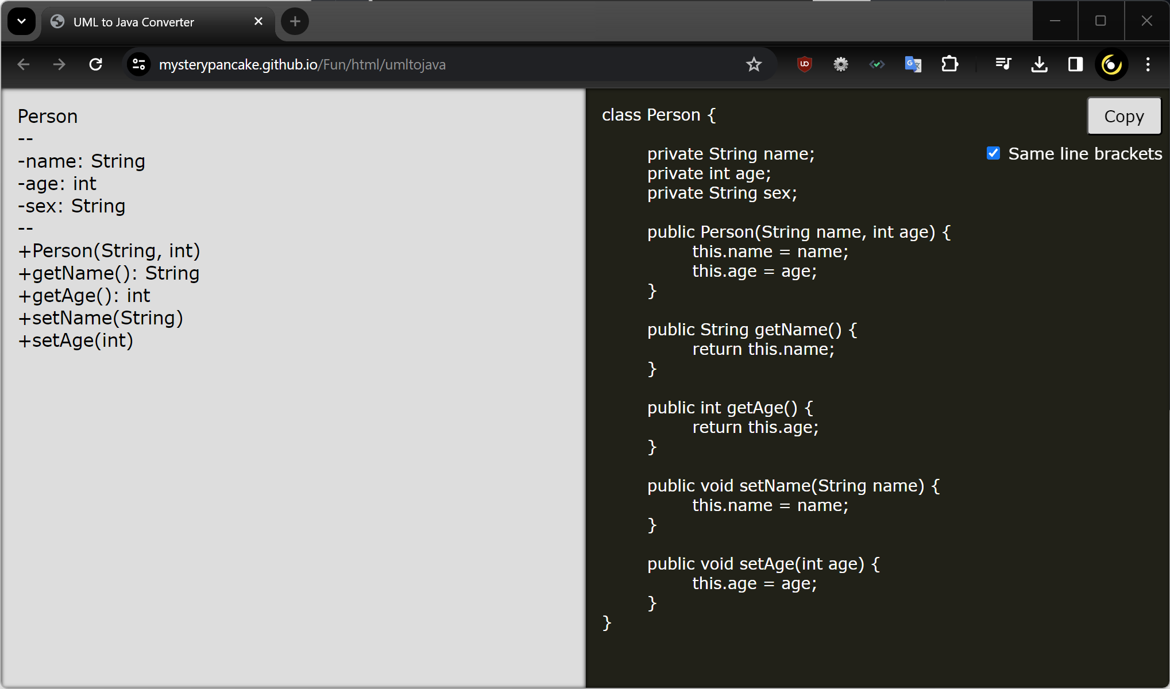This screenshot has width=1170, height=689.
Task: Open the media playlist control icon
Action: tap(1003, 64)
